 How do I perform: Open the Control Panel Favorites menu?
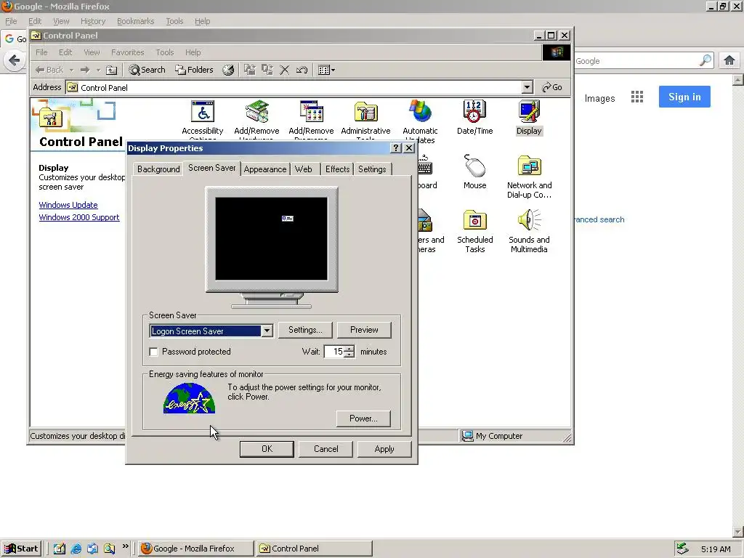[x=128, y=52]
